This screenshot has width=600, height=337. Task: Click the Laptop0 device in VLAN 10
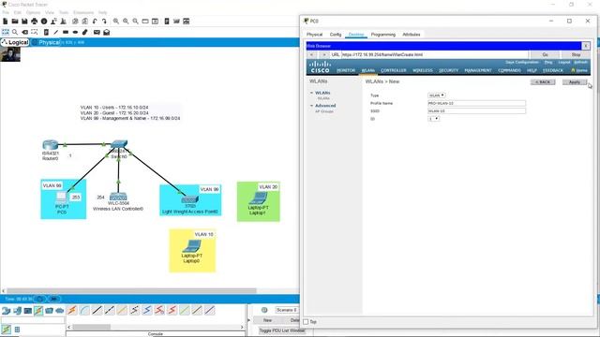click(191, 246)
